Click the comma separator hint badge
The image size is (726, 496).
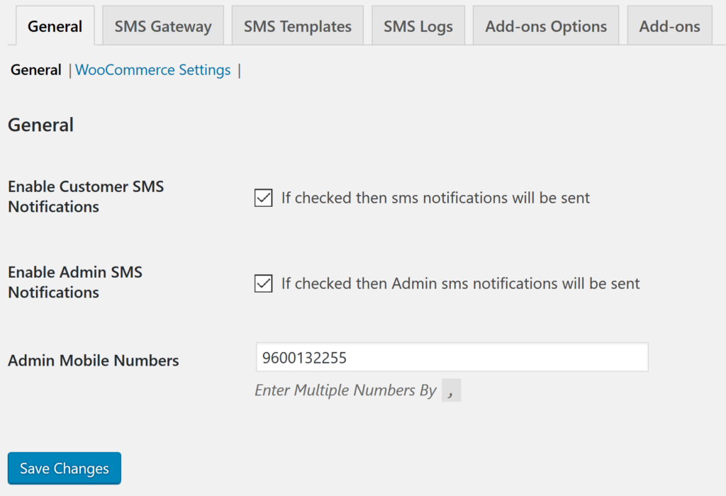pyautogui.click(x=451, y=390)
